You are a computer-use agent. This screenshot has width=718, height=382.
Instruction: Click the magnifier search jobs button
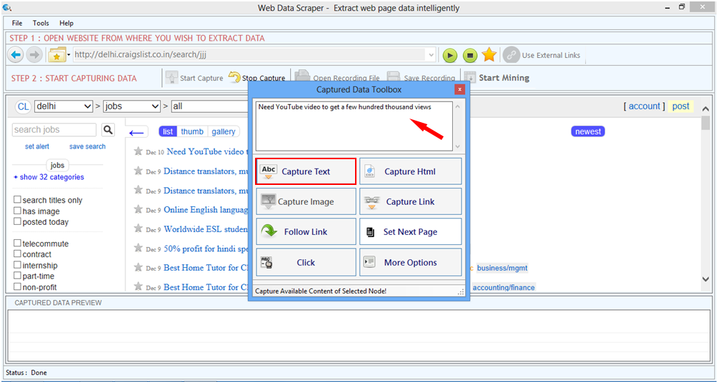[x=108, y=130]
